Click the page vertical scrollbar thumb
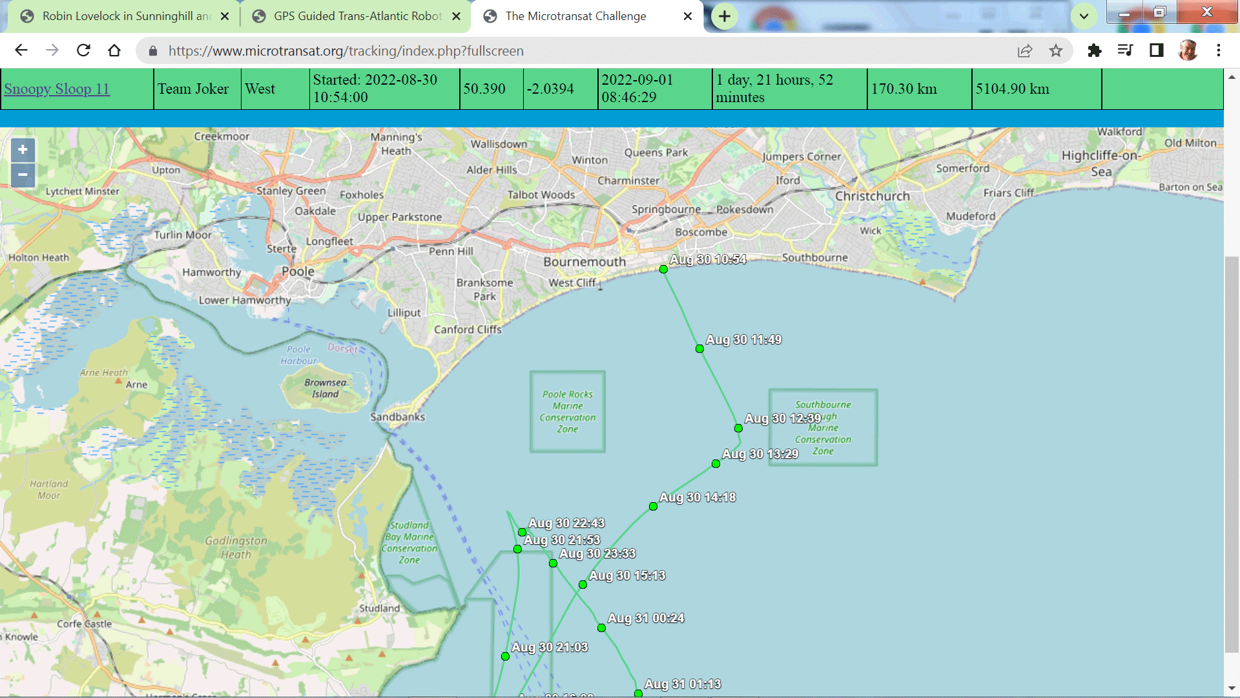1240x698 pixels. (x=1232, y=452)
